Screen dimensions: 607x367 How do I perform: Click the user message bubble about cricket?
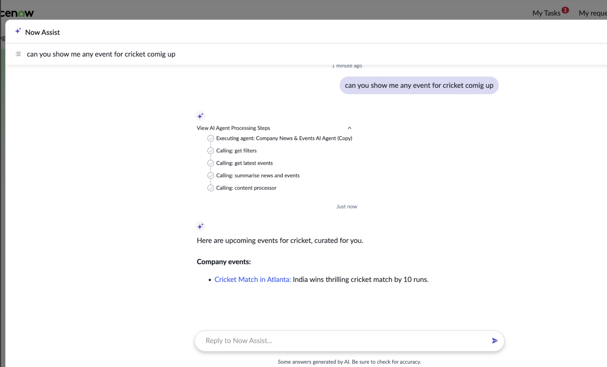pyautogui.click(x=419, y=85)
